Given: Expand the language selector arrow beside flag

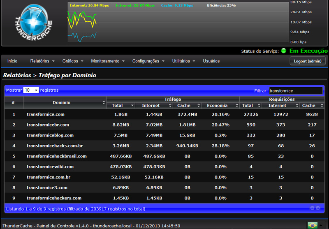Looking at the screenshot, I should point(322,225).
